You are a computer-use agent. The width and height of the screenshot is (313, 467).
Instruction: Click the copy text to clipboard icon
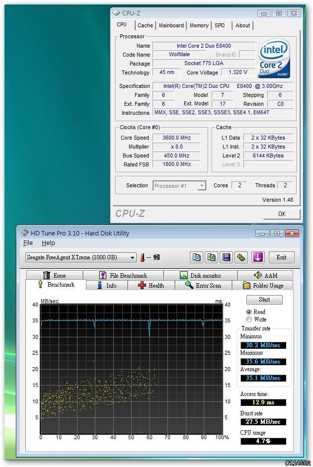point(197,257)
